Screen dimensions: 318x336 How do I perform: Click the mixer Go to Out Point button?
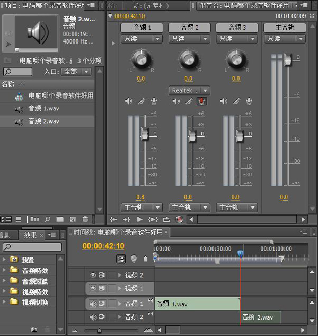127,219
